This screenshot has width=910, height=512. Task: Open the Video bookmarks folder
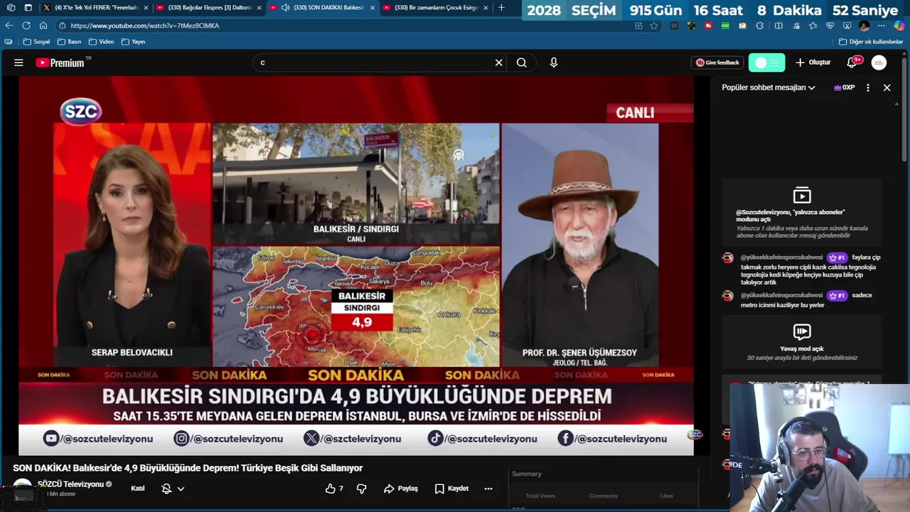tap(101, 41)
